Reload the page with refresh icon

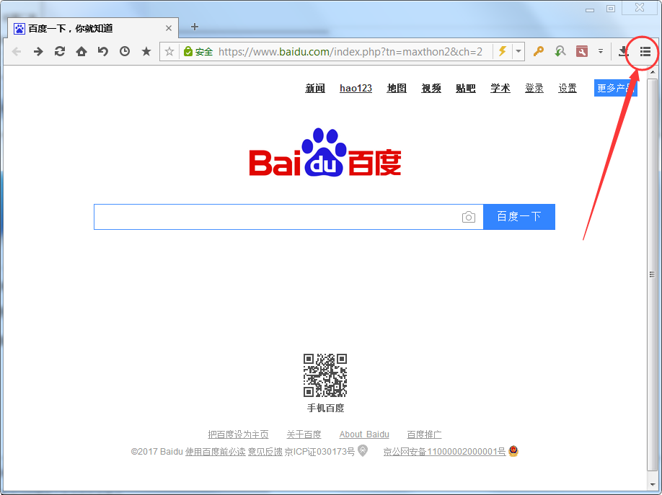pyautogui.click(x=60, y=51)
